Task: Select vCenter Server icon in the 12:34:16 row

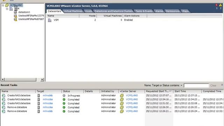Action: [122, 99]
